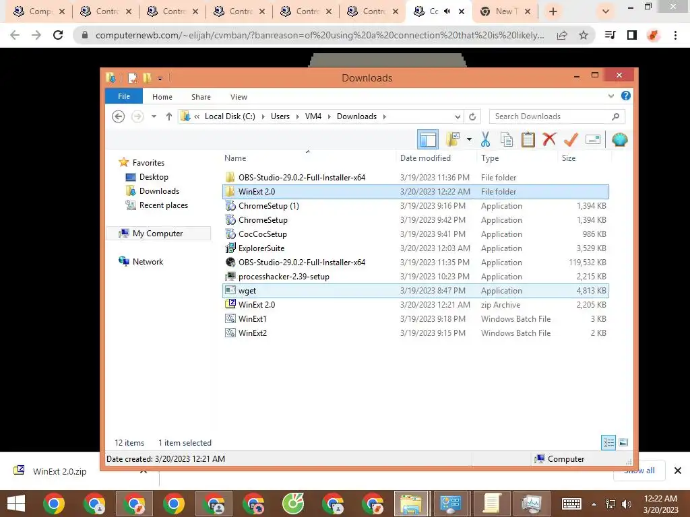Open the File tab in Explorer

point(124,96)
